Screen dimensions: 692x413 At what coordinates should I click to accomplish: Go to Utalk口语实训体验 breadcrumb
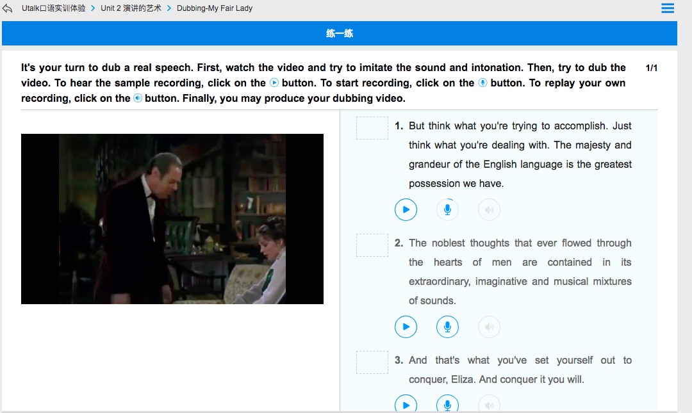point(53,8)
